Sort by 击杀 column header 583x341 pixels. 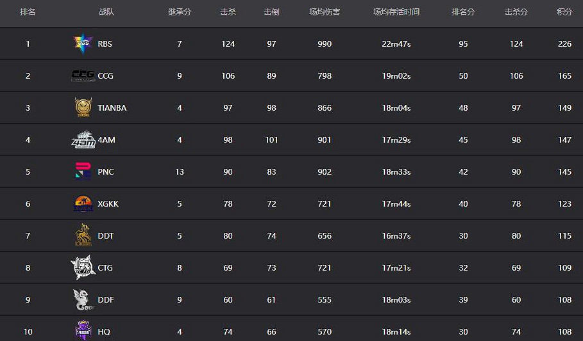[228, 12]
